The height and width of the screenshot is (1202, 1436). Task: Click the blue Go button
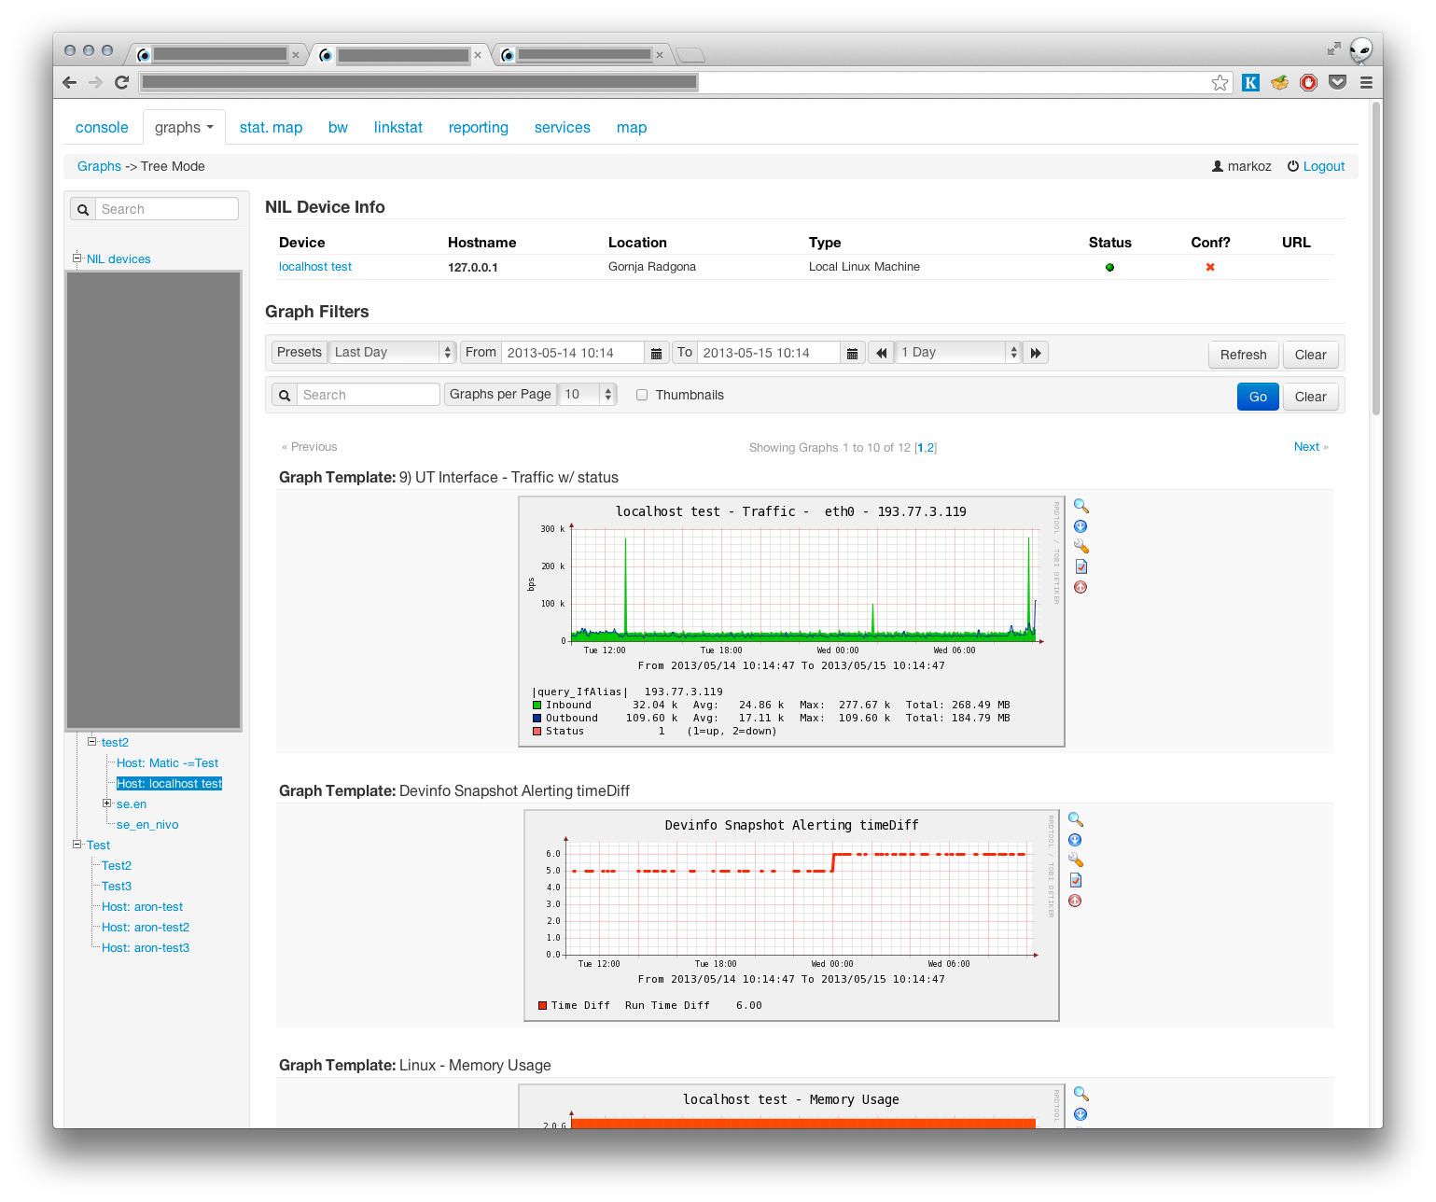[x=1258, y=397]
